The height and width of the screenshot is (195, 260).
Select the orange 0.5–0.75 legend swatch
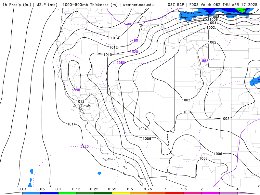click(x=139, y=193)
